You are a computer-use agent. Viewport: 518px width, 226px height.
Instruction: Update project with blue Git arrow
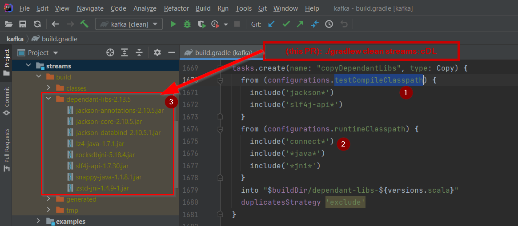[272, 24]
